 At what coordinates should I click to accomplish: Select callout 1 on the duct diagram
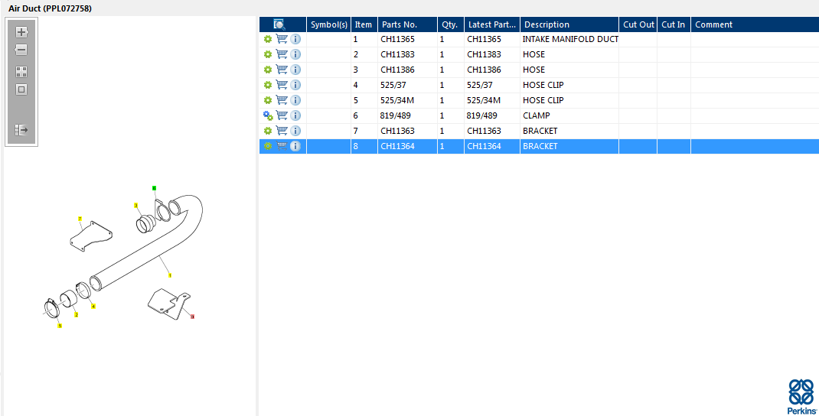(x=170, y=275)
